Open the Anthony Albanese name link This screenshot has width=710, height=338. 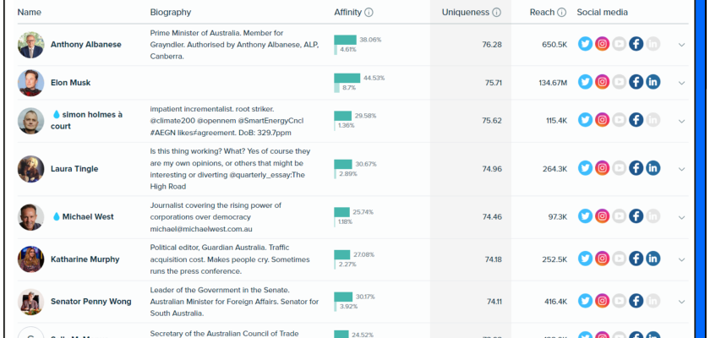coord(85,44)
